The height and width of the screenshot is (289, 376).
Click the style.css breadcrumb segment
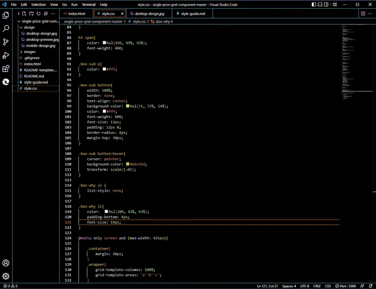pyautogui.click(x=137, y=22)
